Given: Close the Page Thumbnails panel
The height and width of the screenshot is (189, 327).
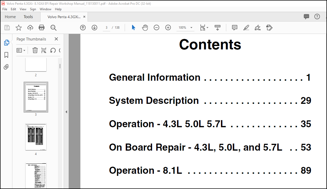Looking at the screenshot, I should pyautogui.click(x=56, y=39).
